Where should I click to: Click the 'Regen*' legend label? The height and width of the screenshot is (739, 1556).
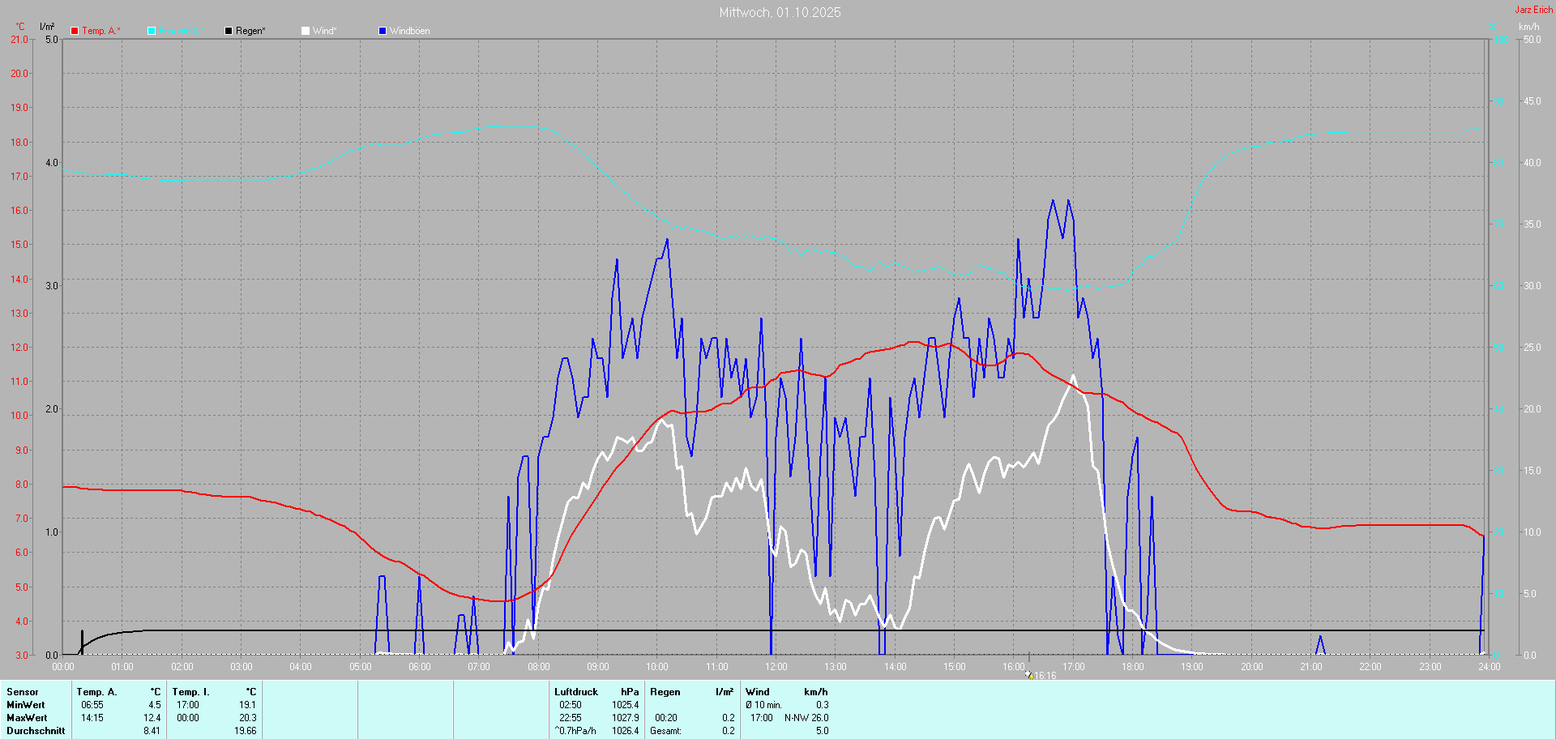[251, 31]
